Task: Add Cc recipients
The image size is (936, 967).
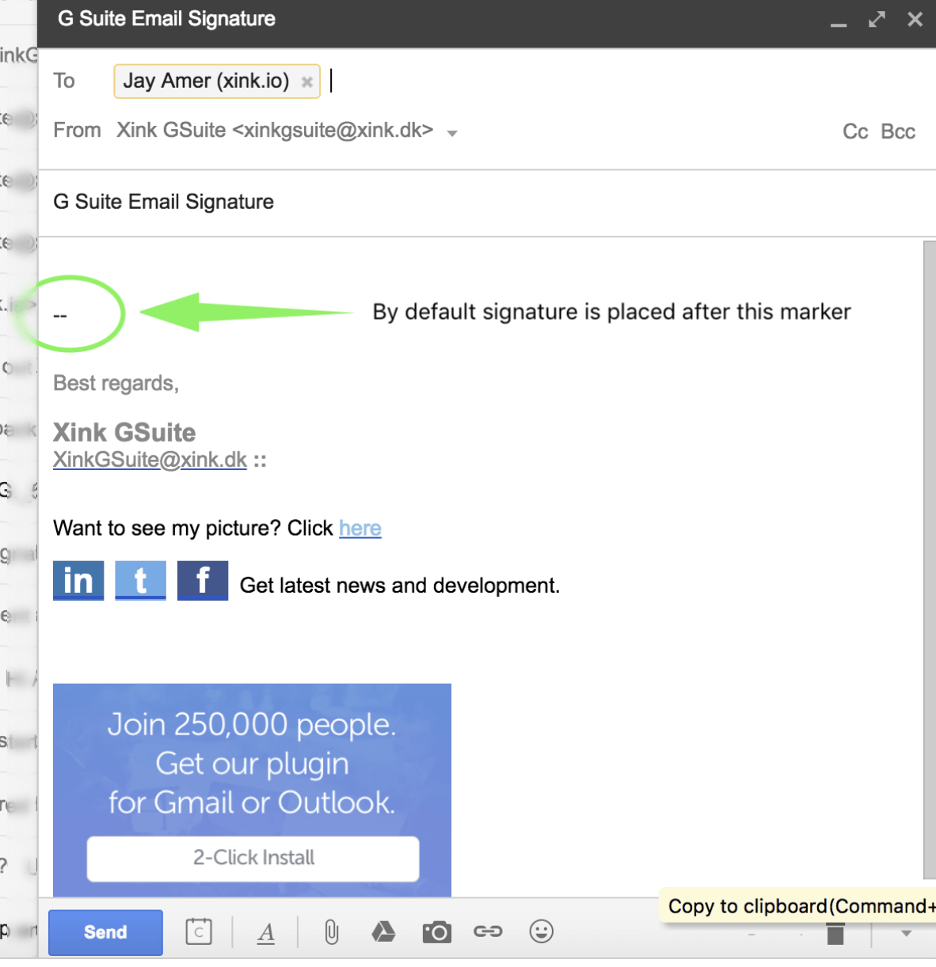Action: [854, 131]
